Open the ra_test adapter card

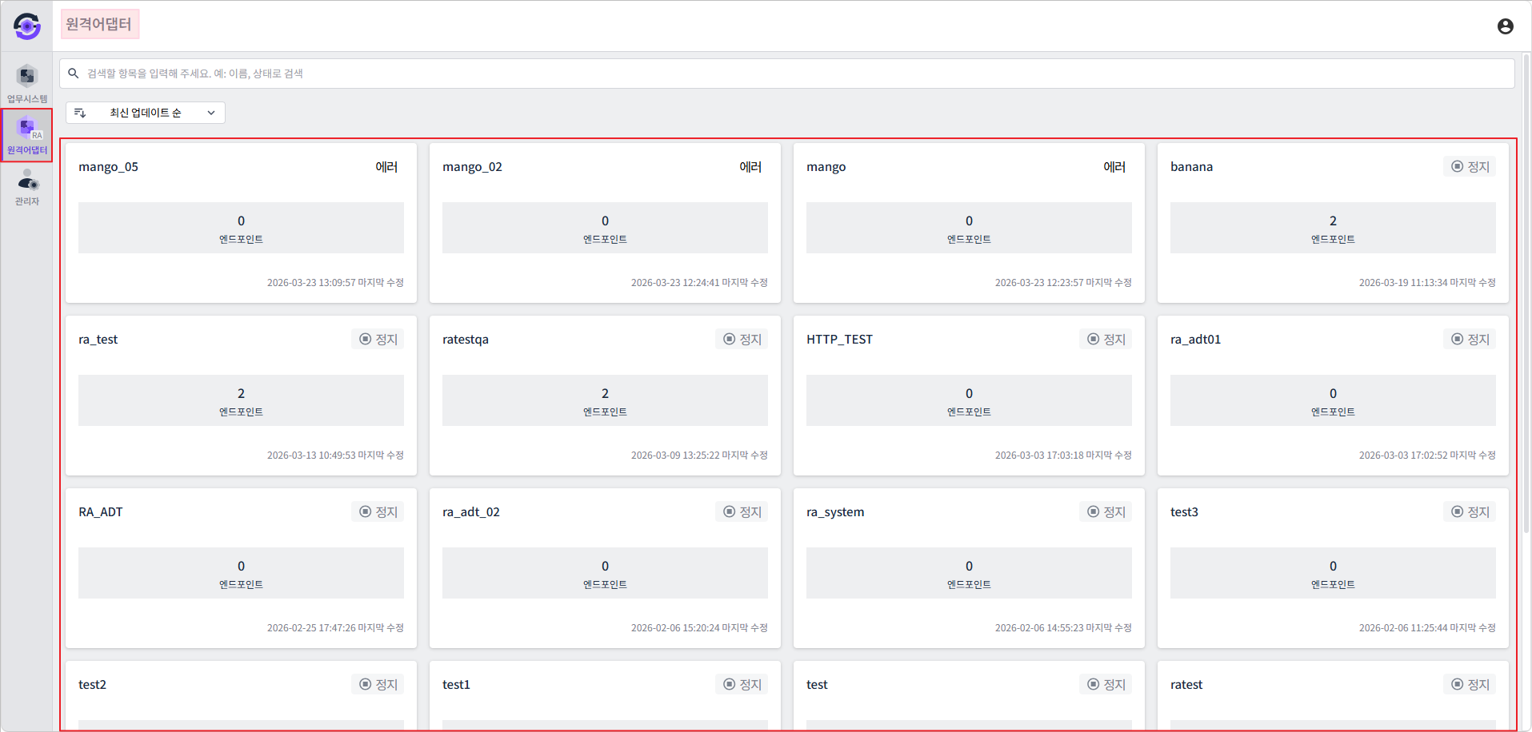point(241,396)
